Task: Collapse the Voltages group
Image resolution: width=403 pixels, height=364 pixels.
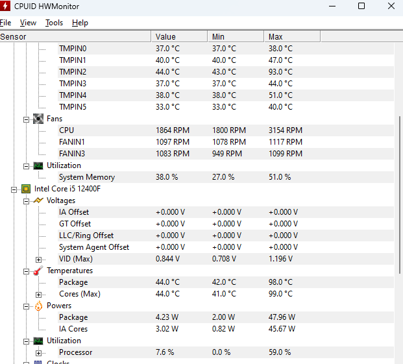Action: pos(26,201)
